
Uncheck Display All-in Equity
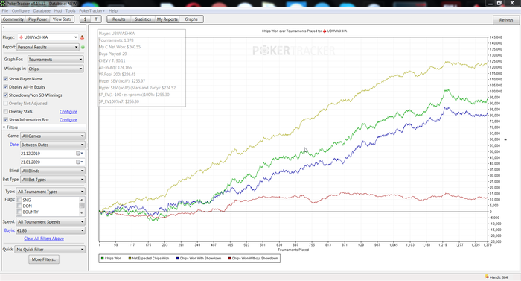point(6,87)
